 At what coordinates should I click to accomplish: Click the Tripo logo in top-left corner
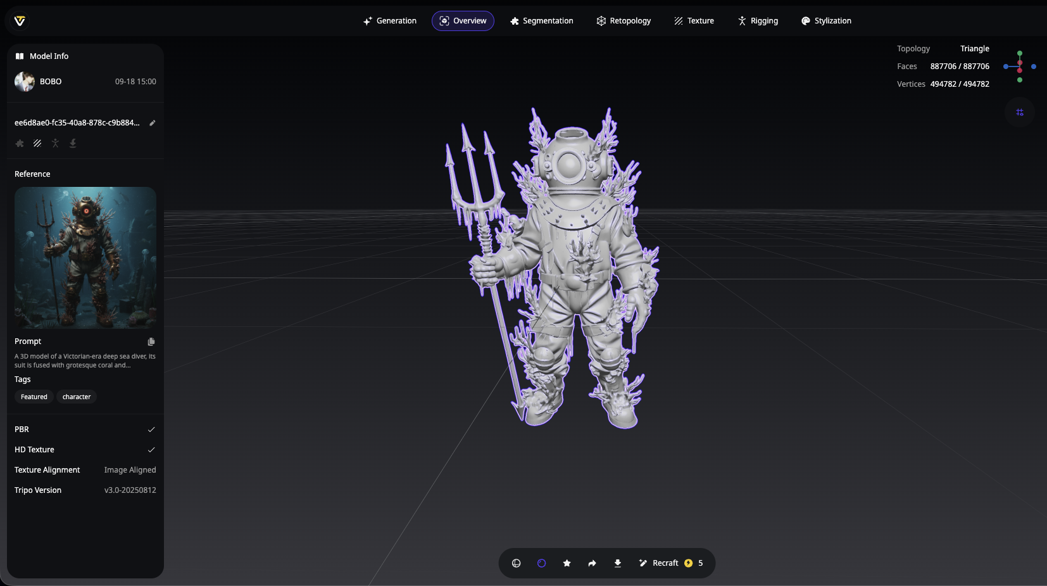(20, 21)
